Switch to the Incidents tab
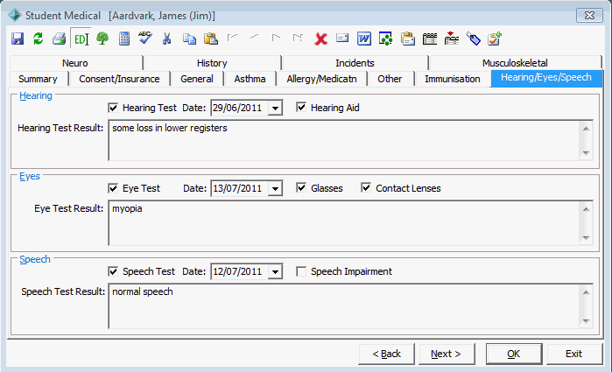 tap(355, 63)
